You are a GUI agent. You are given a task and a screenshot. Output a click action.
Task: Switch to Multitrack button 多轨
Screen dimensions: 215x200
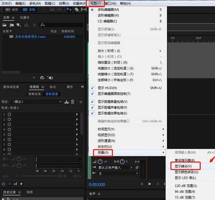pyautogui.click(x=29, y=9)
